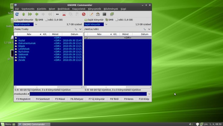Open the Könyvjelzők menu

(95, 9)
